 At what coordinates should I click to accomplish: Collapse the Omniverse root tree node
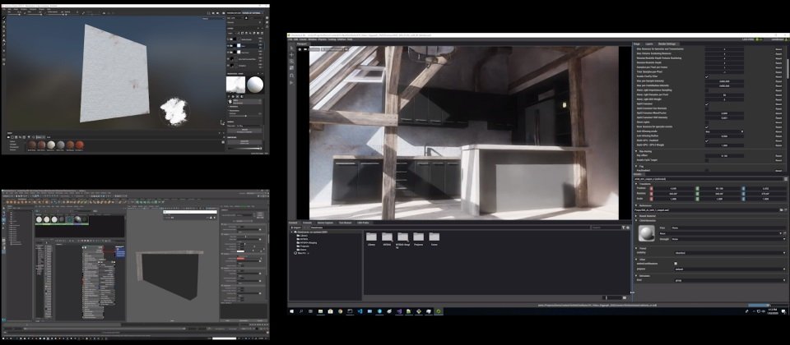(291, 232)
